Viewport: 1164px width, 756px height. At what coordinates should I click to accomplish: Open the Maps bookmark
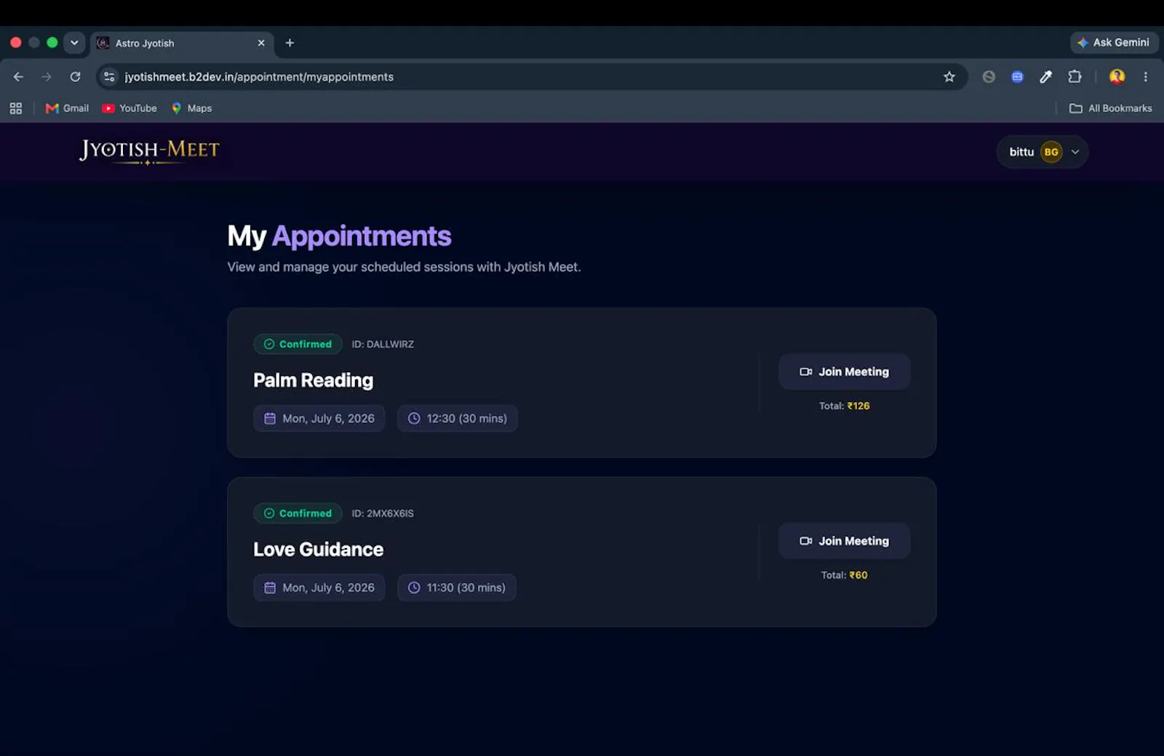tap(192, 108)
